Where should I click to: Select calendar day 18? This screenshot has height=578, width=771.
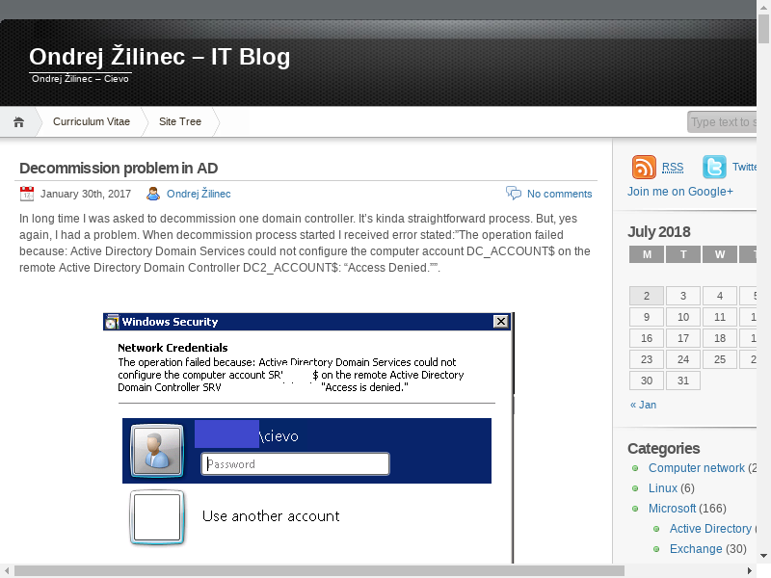click(x=720, y=338)
